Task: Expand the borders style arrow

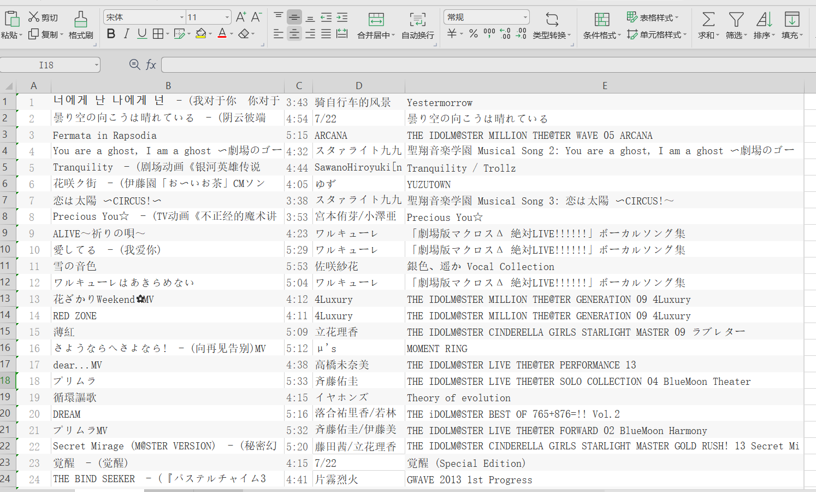Action: [x=168, y=34]
